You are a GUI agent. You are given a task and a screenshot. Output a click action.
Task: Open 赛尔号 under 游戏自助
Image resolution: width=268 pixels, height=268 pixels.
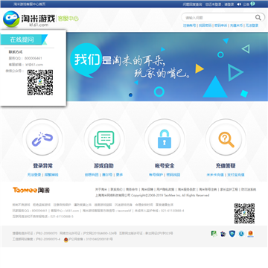(107, 175)
